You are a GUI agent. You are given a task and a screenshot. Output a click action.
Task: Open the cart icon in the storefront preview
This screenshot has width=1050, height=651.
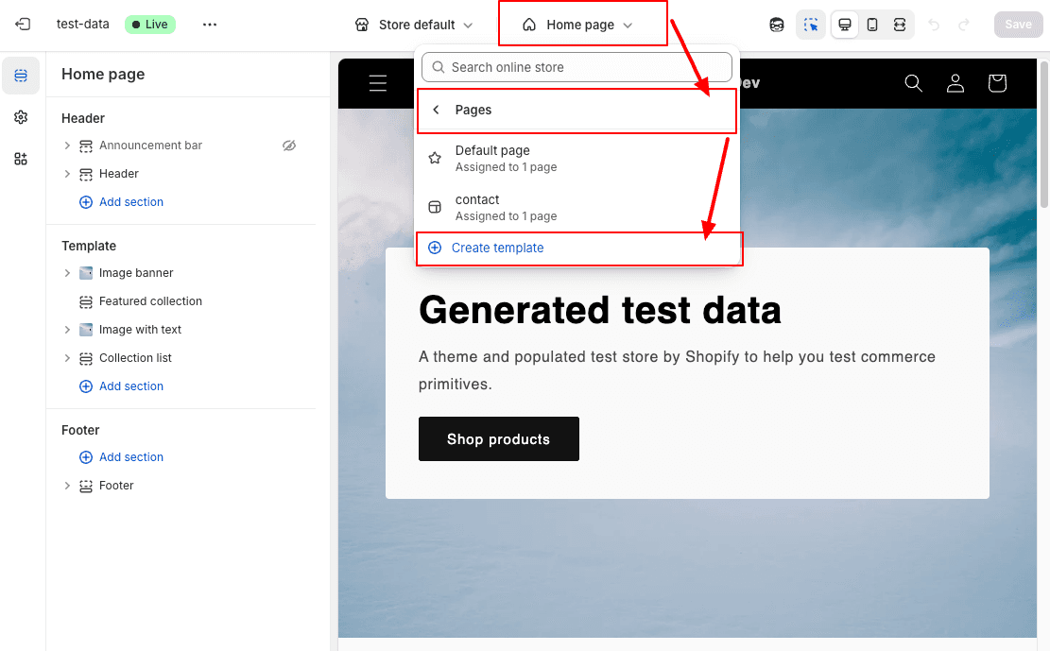click(x=997, y=83)
